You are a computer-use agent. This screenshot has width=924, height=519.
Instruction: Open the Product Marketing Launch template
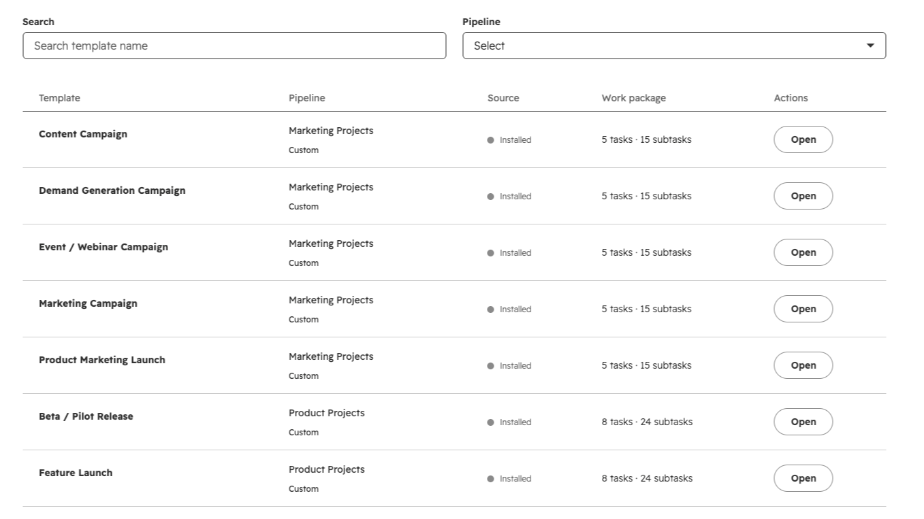pos(803,365)
